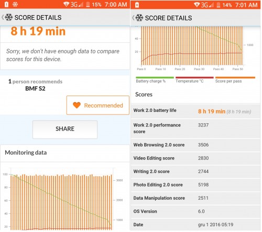
Task: Click the Recommended button
Action: coord(98,105)
